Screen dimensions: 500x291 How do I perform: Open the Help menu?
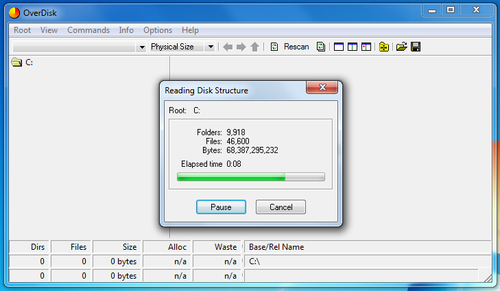click(190, 30)
